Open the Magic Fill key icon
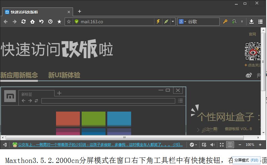The width and height of the screenshot is (267, 165). [x=225, y=22]
